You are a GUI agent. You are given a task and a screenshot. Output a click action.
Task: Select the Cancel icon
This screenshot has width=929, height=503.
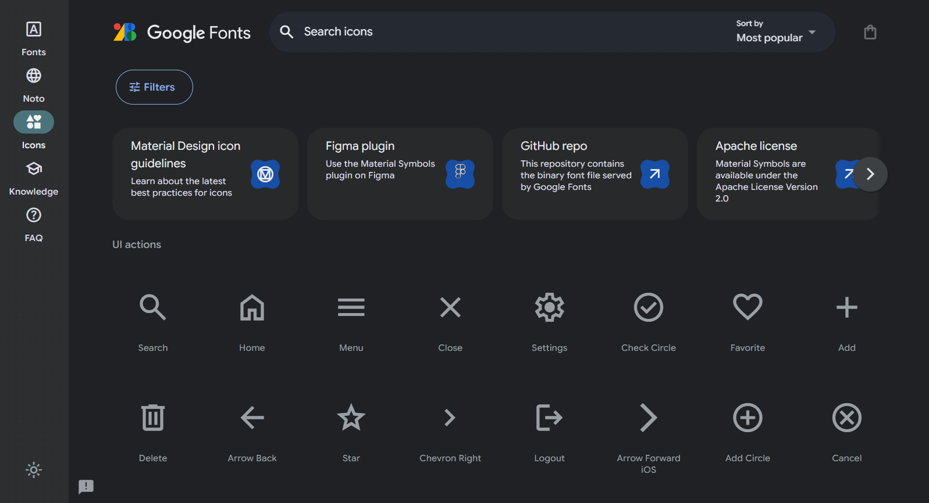pos(847,418)
